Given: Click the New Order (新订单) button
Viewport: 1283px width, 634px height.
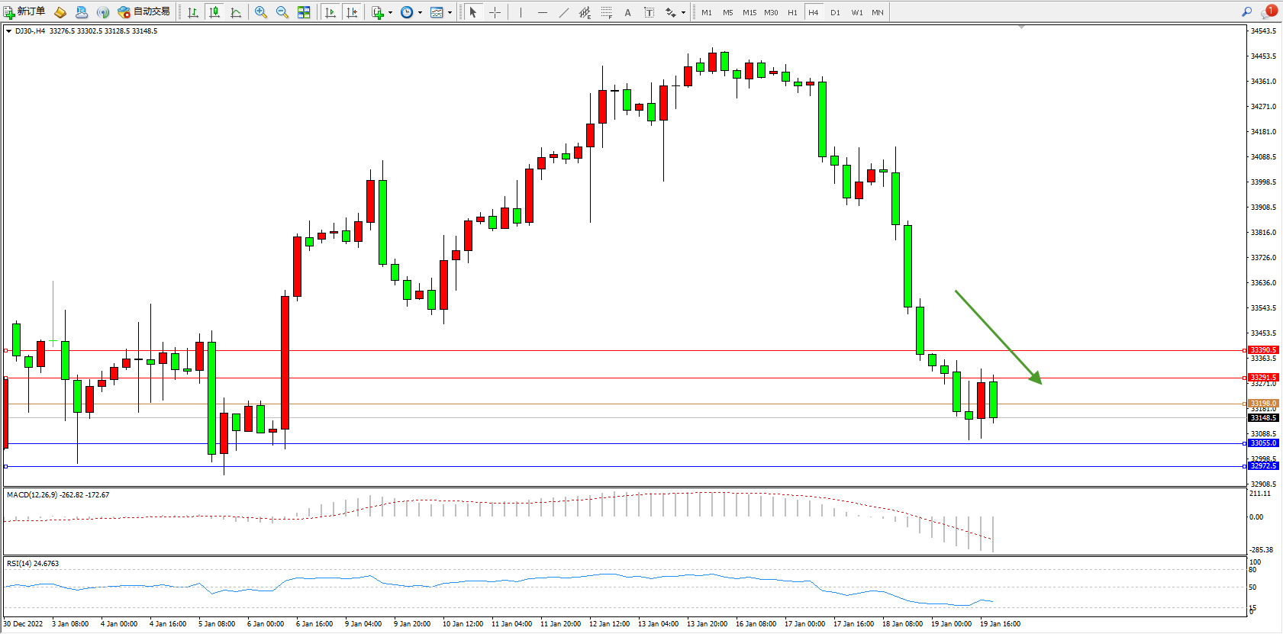Looking at the screenshot, I should (x=24, y=11).
